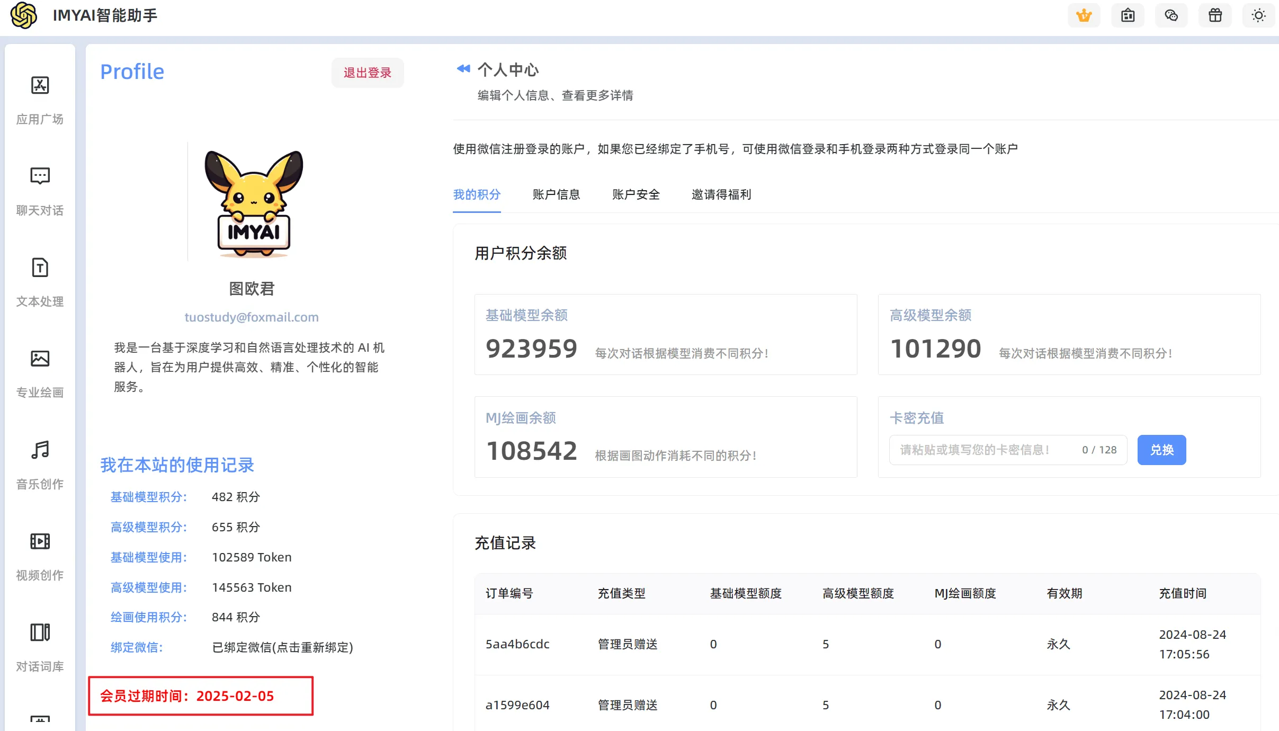Viewport: 1279px width, 731px height.
Task: Click the 有效期 column header
Action: pyautogui.click(x=1065, y=593)
